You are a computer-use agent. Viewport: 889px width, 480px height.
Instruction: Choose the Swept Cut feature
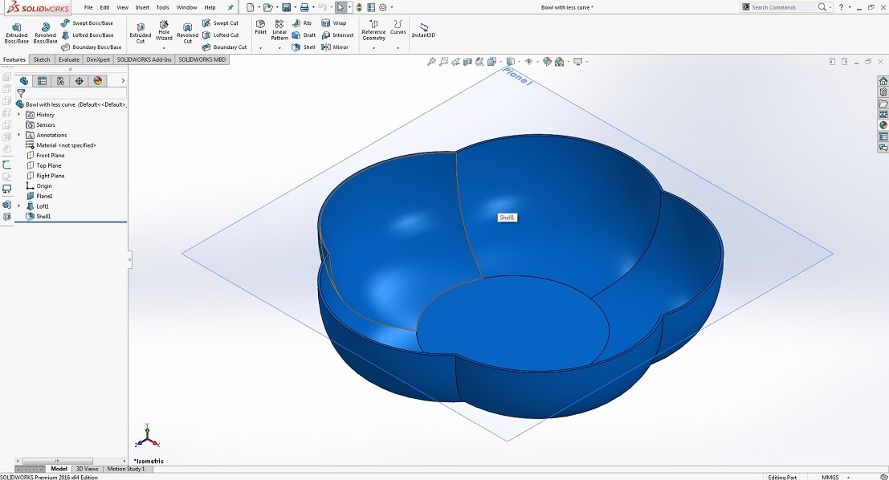[x=221, y=23]
